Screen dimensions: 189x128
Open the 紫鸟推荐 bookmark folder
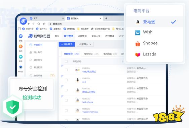[x=83, y=29]
